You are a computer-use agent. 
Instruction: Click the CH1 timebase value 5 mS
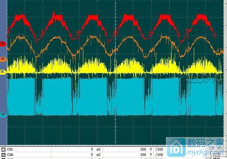tap(95, 149)
